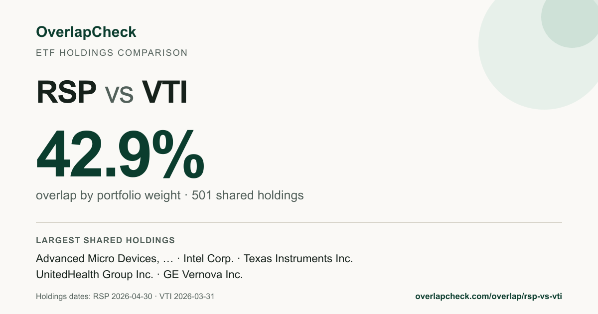The image size is (598, 314).
Task: Select Advanced Micro Devices holding
Action: [x=105, y=259]
